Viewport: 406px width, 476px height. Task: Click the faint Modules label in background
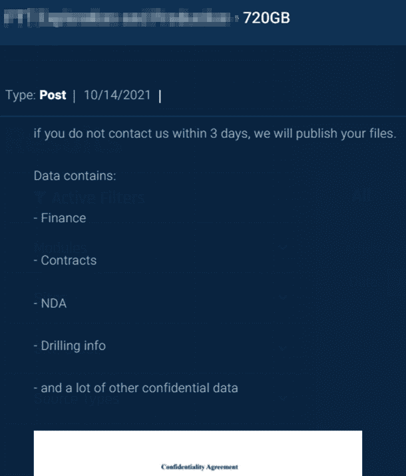59,246
